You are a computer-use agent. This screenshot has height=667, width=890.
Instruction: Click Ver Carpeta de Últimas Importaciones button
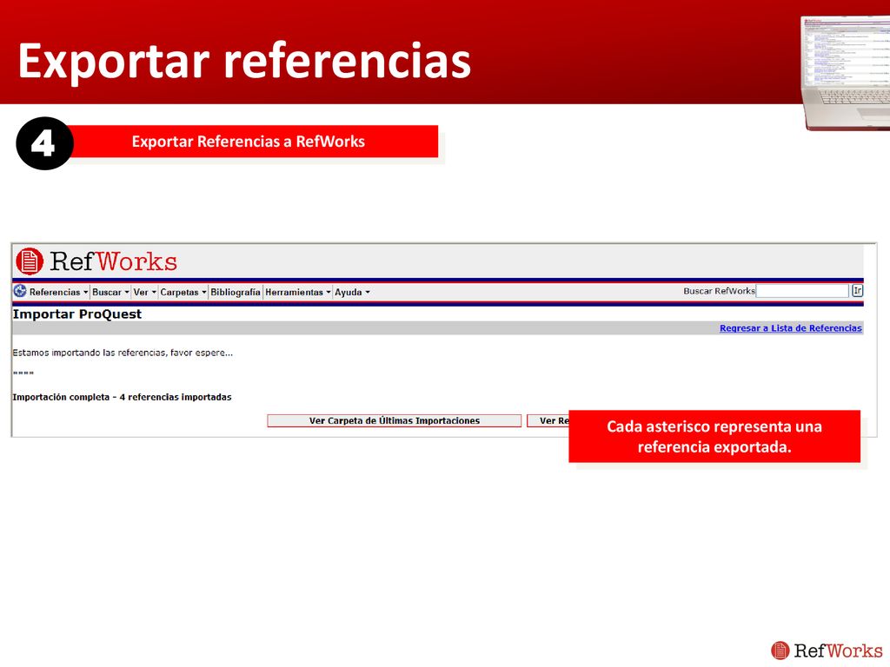pyautogui.click(x=394, y=421)
